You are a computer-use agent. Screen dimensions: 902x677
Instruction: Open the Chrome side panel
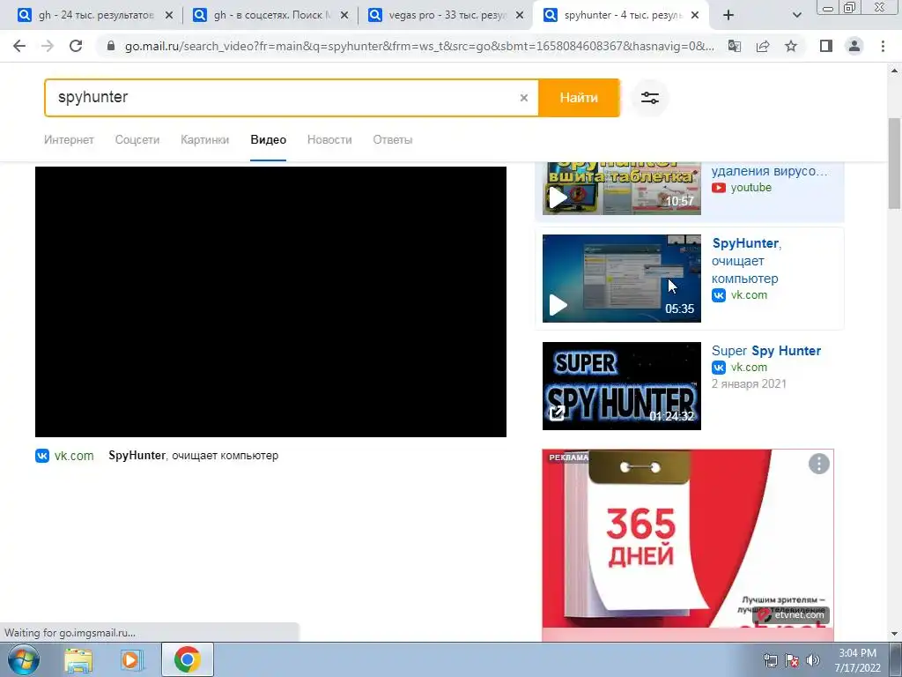point(826,46)
